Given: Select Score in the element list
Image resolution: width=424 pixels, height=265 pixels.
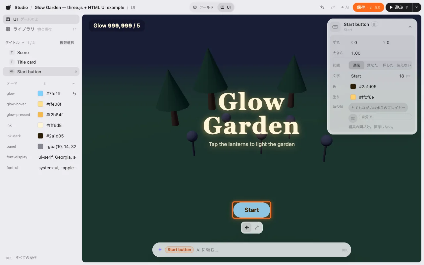Looking at the screenshot, I should 41,52.
